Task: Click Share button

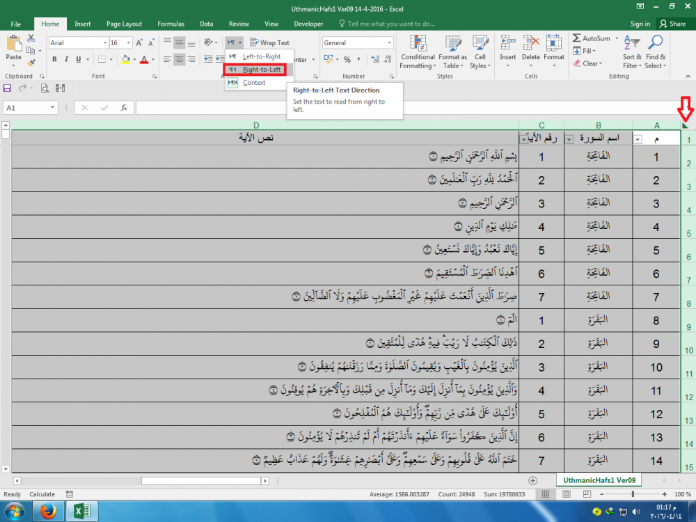Action: click(673, 24)
